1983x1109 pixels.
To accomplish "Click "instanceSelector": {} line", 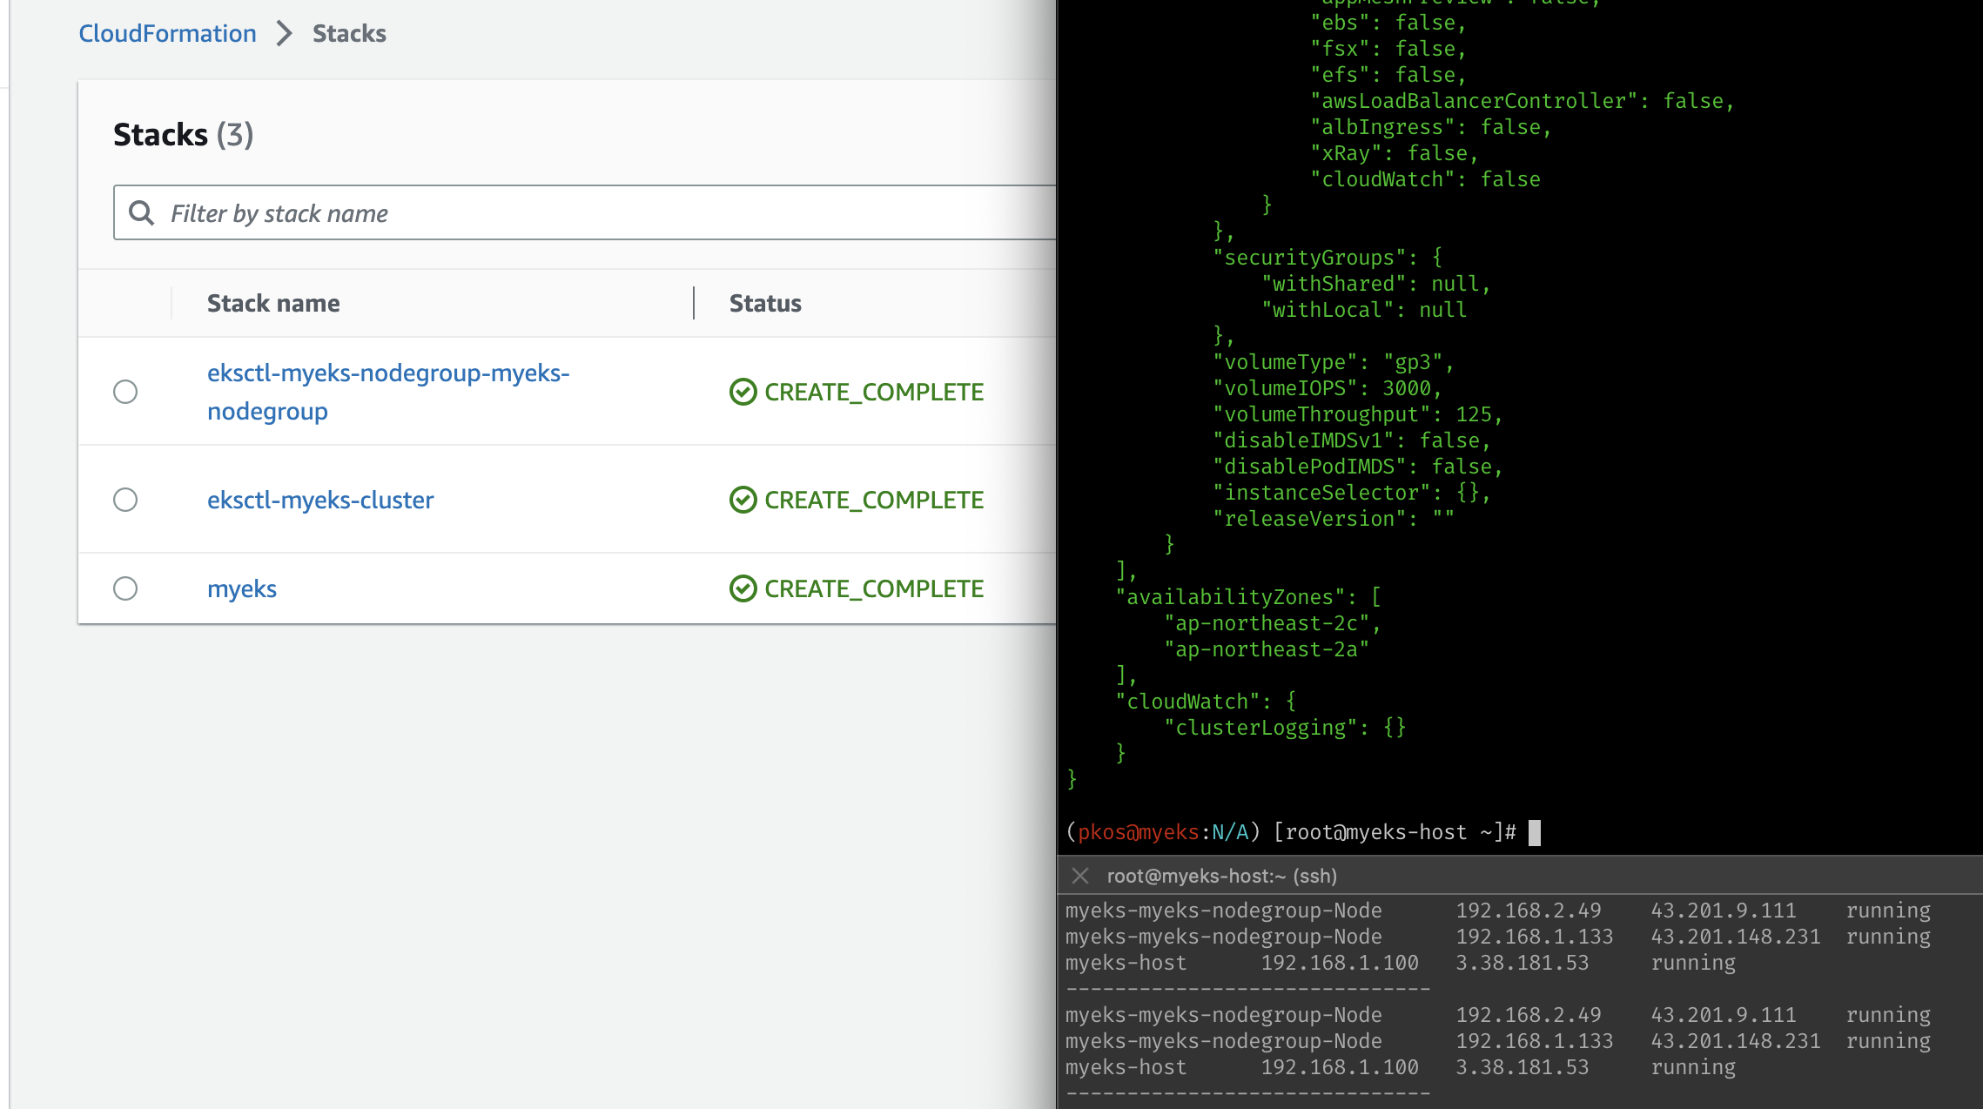I will 1352,493.
